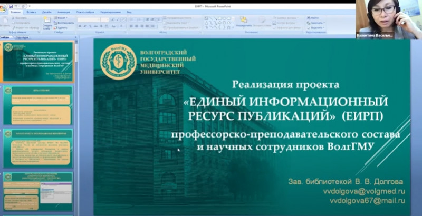Select the triangle shape in gallery

click(x=206, y=23)
